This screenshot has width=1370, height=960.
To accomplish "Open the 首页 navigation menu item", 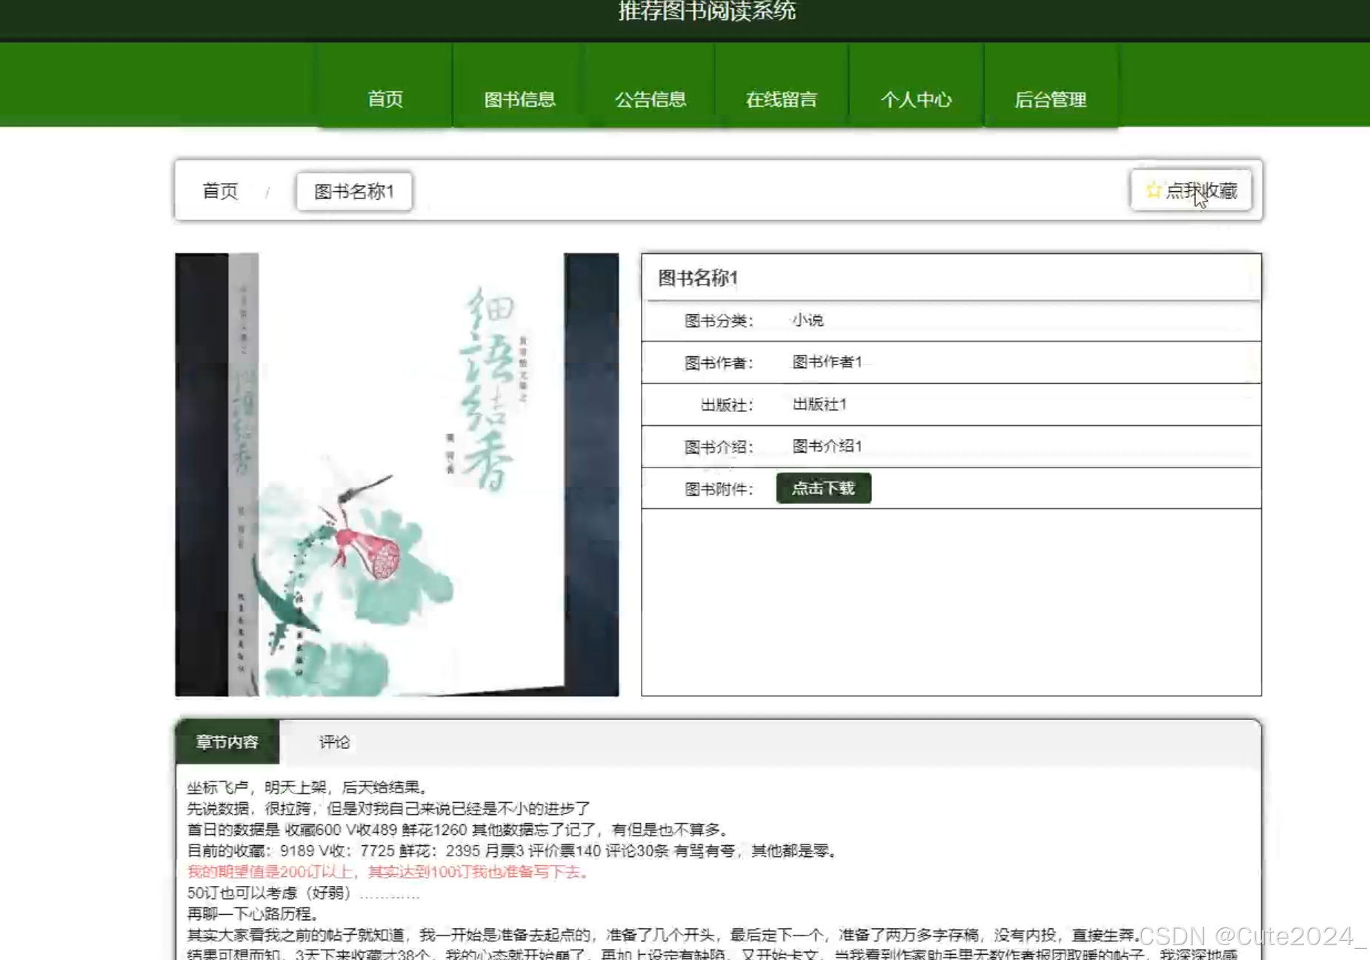I will coord(385,99).
